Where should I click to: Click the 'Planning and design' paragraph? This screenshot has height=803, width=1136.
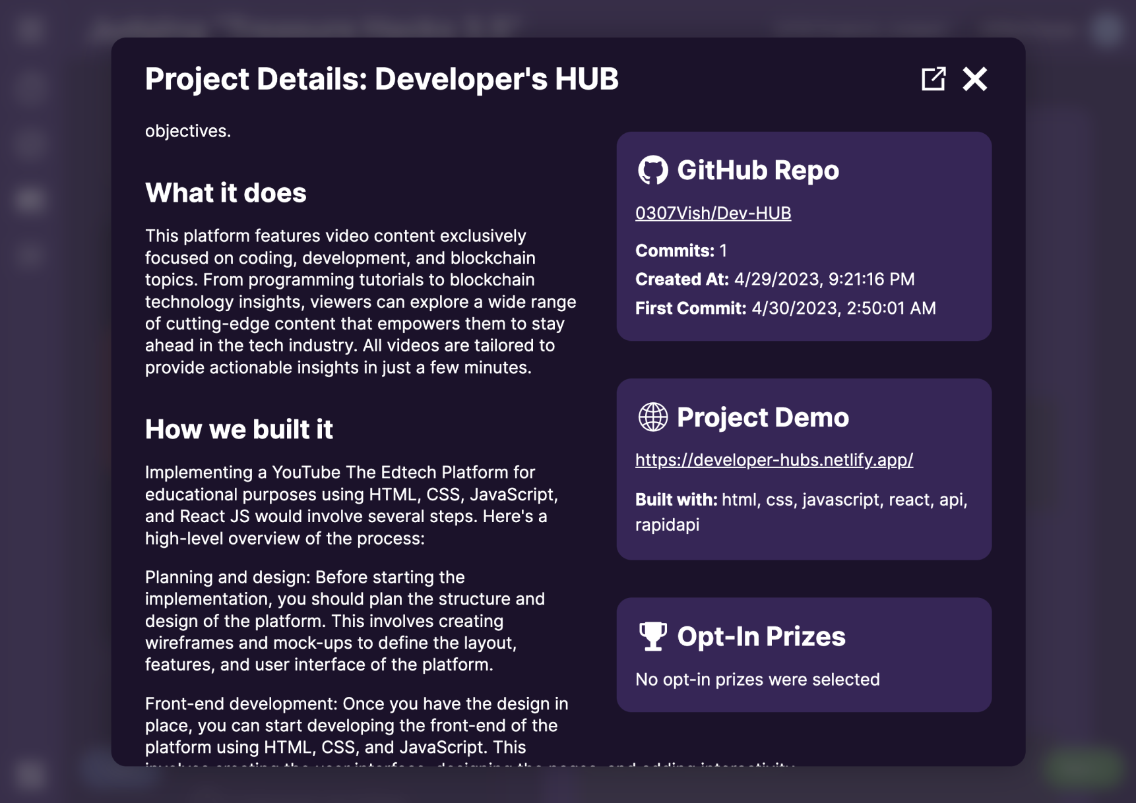[345, 620]
